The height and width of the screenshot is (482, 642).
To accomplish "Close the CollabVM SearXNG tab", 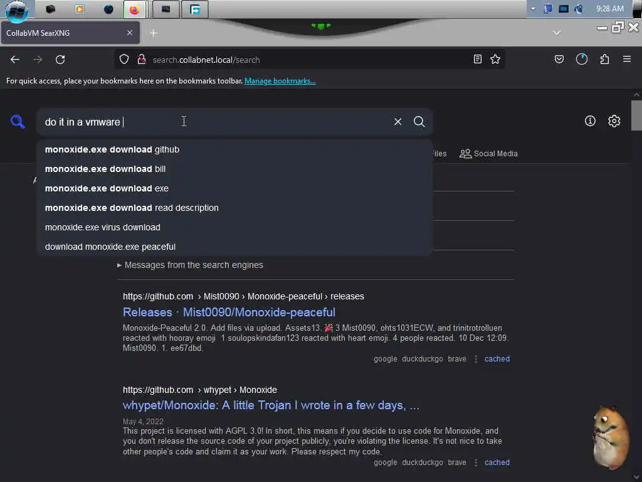I will (x=129, y=33).
